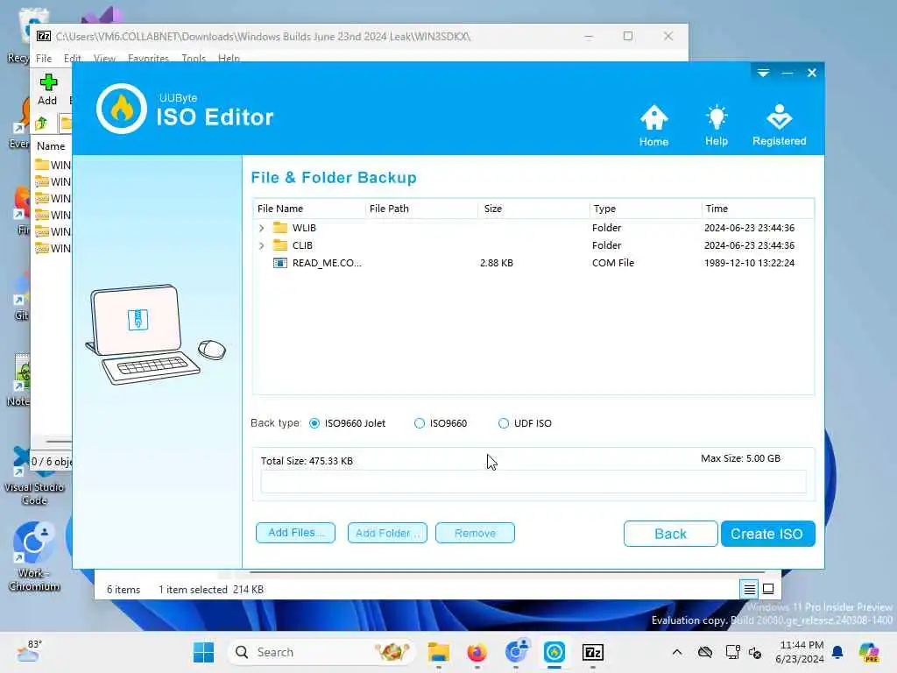Open the notification bell icon
Viewport: 897px width, 673px height.
click(837, 652)
